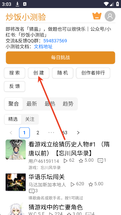Viewport: 121px width, 215px height.
Task: Tap the play count icon showing 62
Action: pyautogui.click(x=66, y=161)
